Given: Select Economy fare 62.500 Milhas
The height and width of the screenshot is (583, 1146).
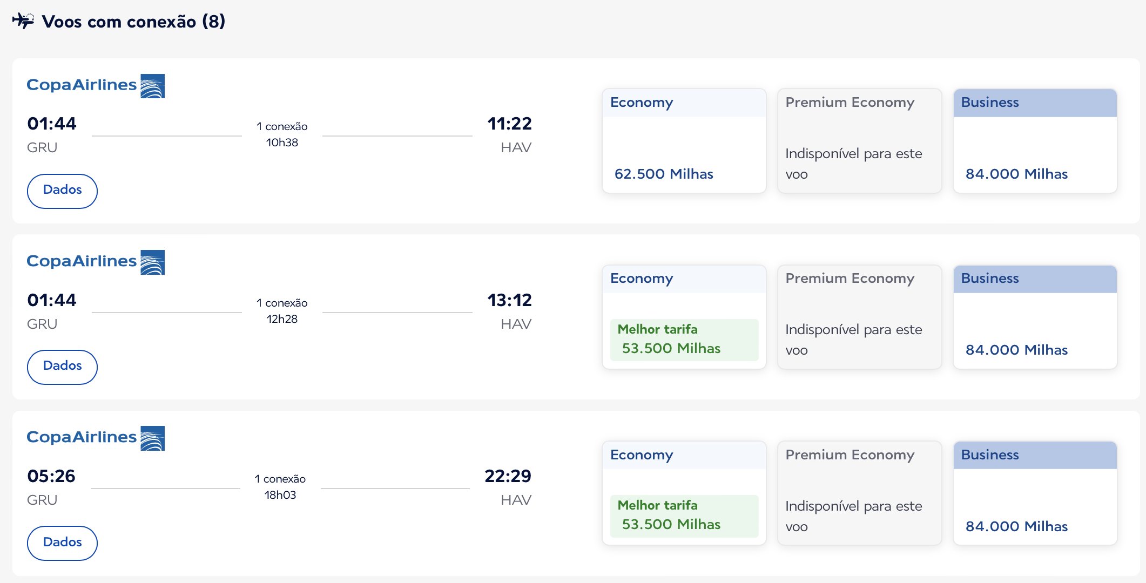Looking at the screenshot, I should pyautogui.click(x=684, y=140).
